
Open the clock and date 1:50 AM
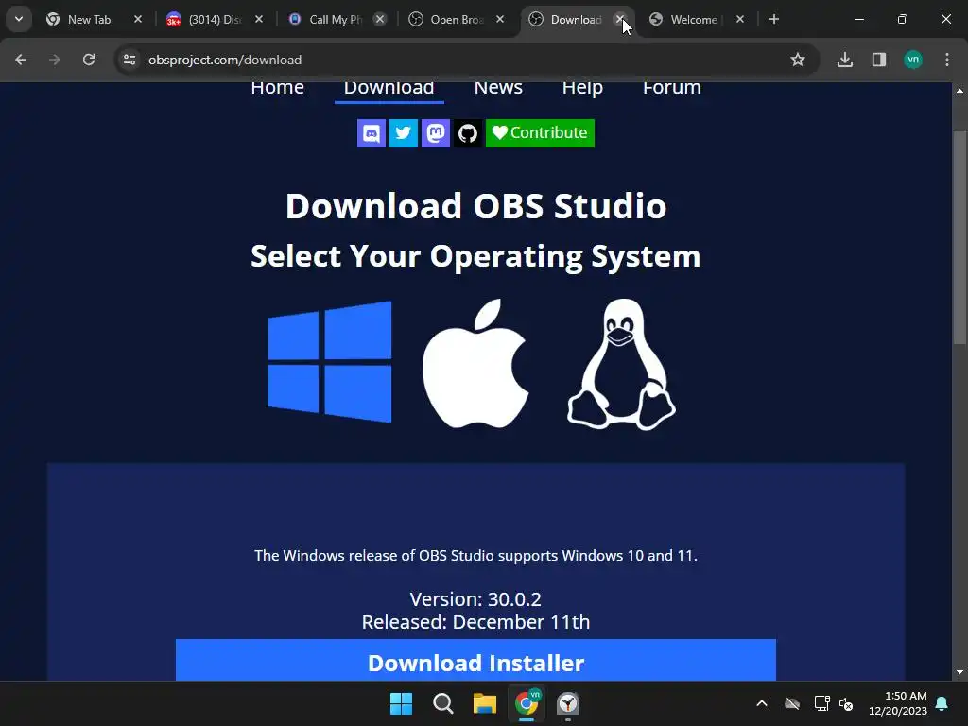point(898,703)
